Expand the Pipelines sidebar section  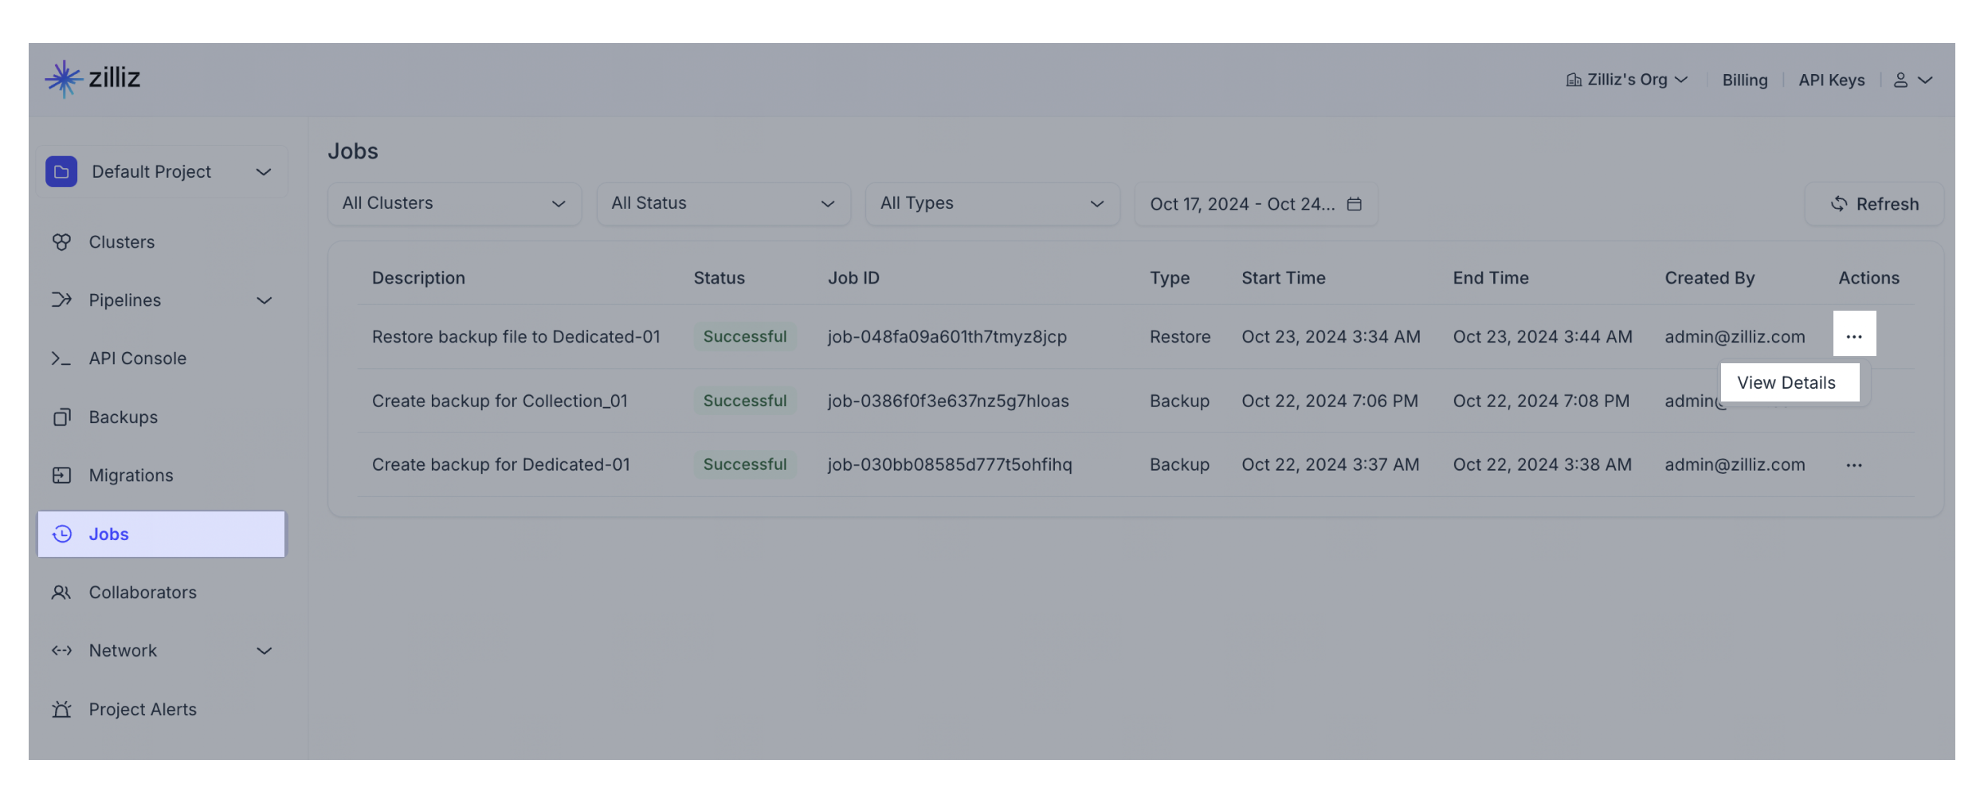(x=264, y=300)
